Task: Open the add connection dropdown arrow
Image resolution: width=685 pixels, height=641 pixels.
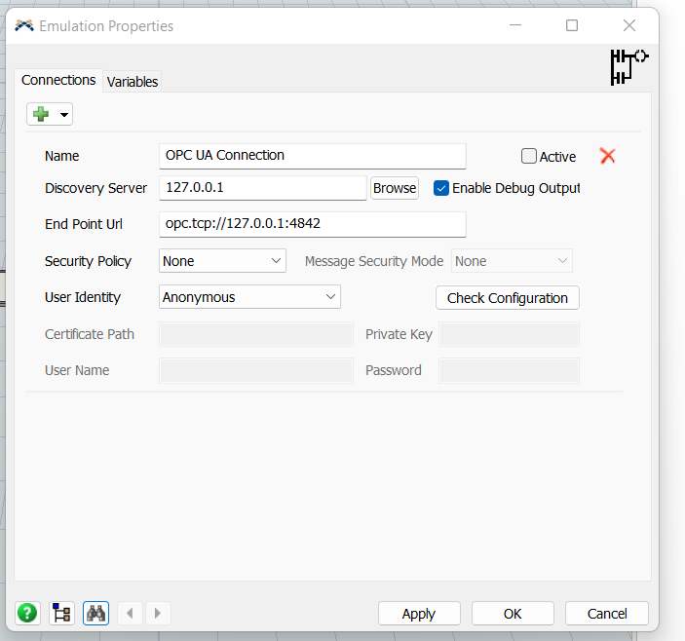Action: coord(64,116)
